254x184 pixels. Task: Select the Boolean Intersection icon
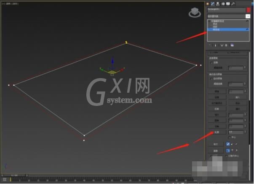[x=236, y=144]
